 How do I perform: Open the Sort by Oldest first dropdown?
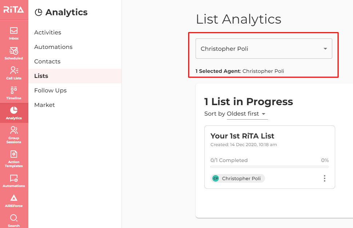247,114
